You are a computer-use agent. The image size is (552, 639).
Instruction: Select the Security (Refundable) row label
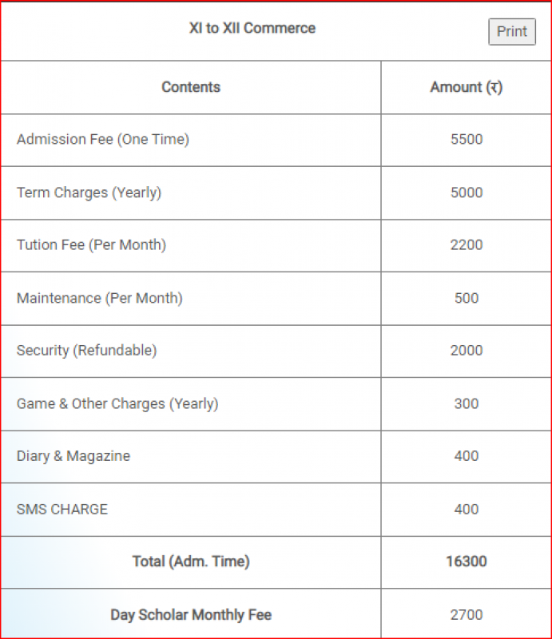(86, 350)
